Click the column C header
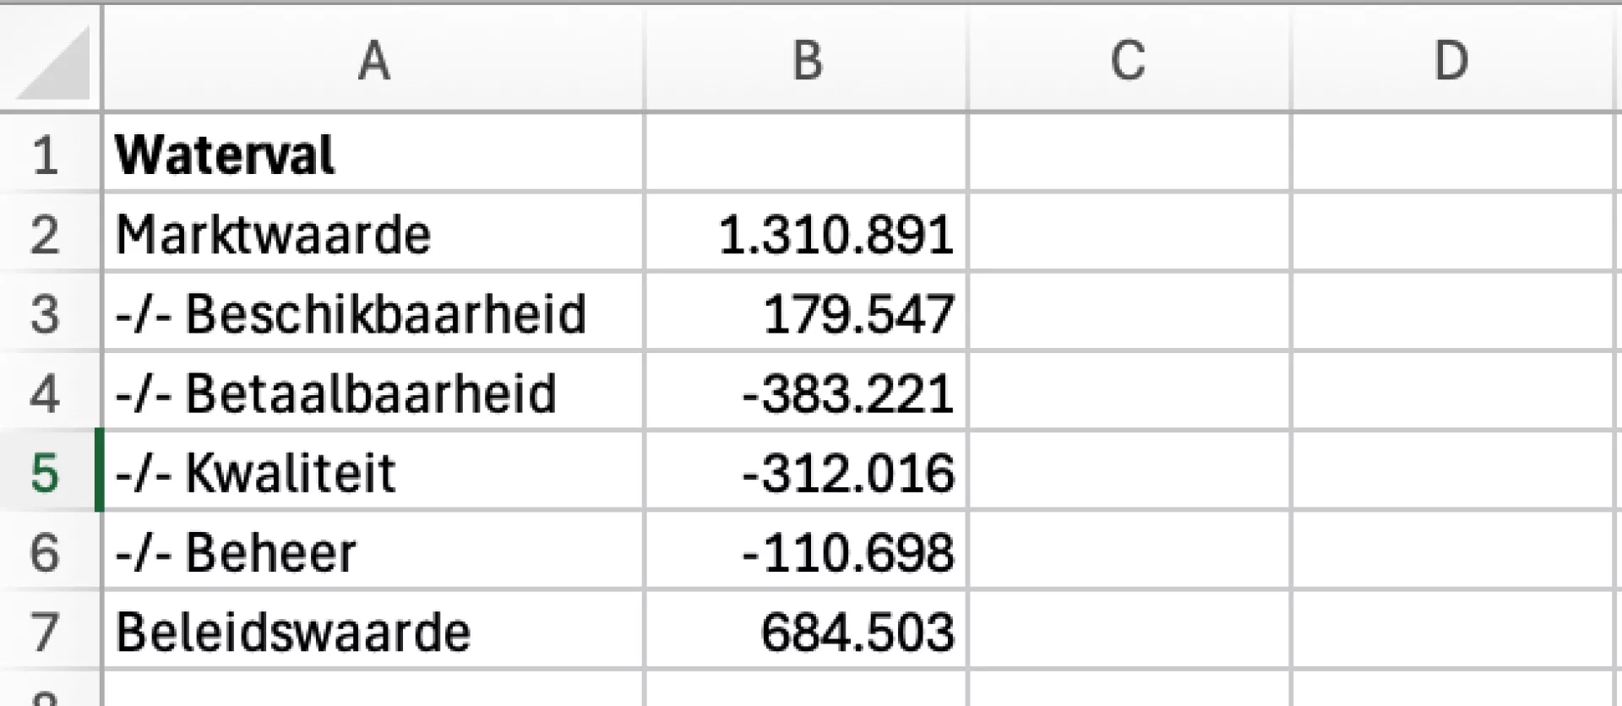Image resolution: width=1622 pixels, height=706 pixels. click(x=1129, y=61)
